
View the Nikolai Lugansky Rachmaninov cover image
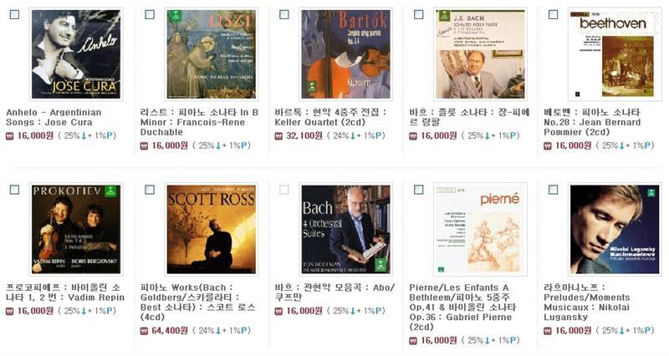pyautogui.click(x=615, y=229)
